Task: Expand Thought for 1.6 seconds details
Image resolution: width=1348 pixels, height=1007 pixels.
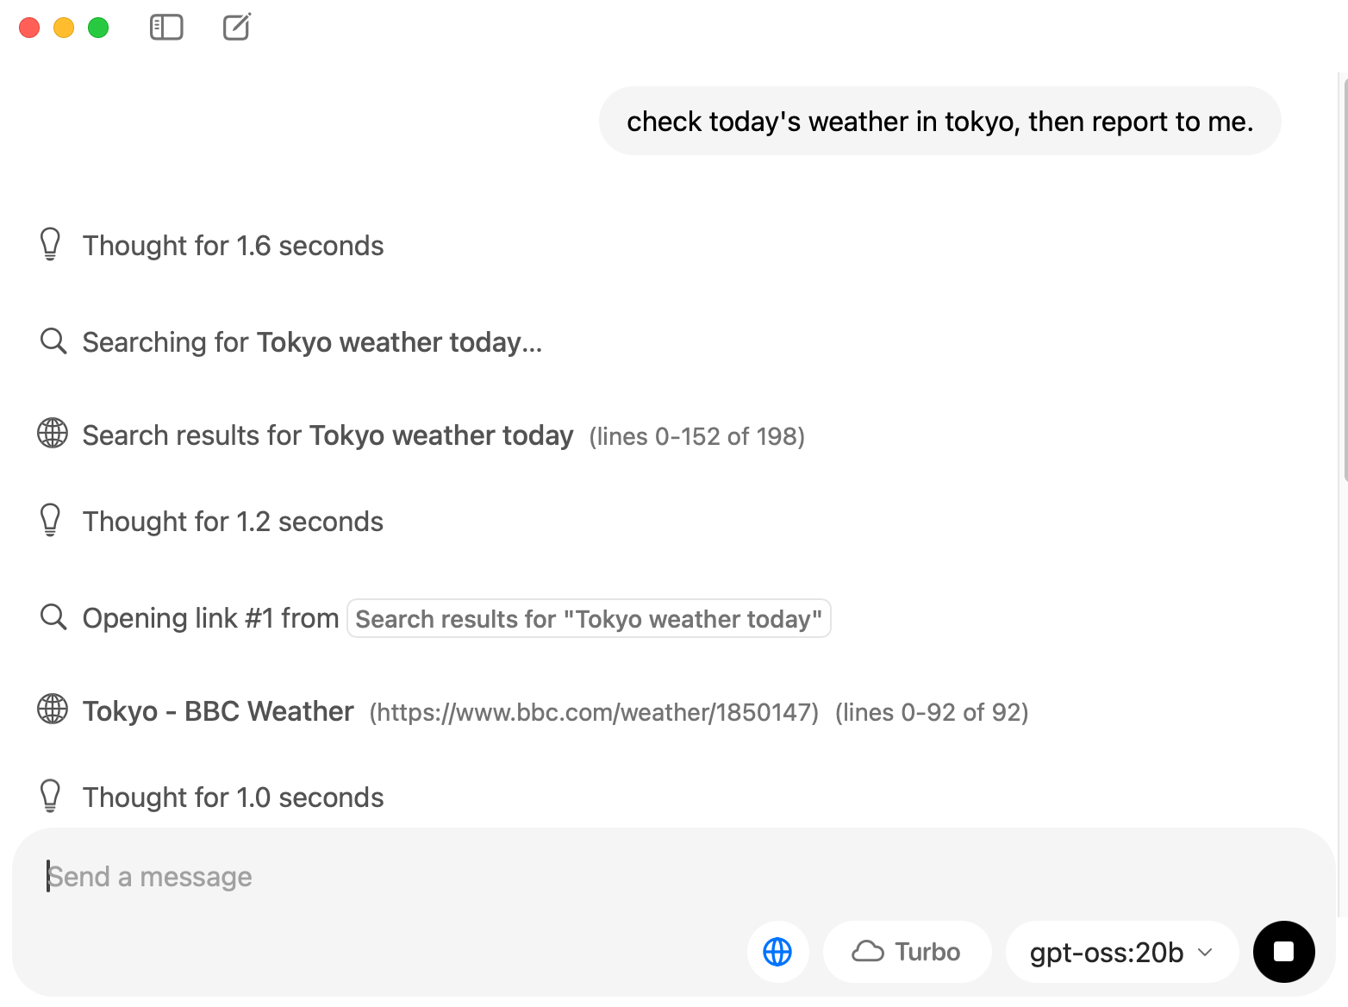Action: 233,246
